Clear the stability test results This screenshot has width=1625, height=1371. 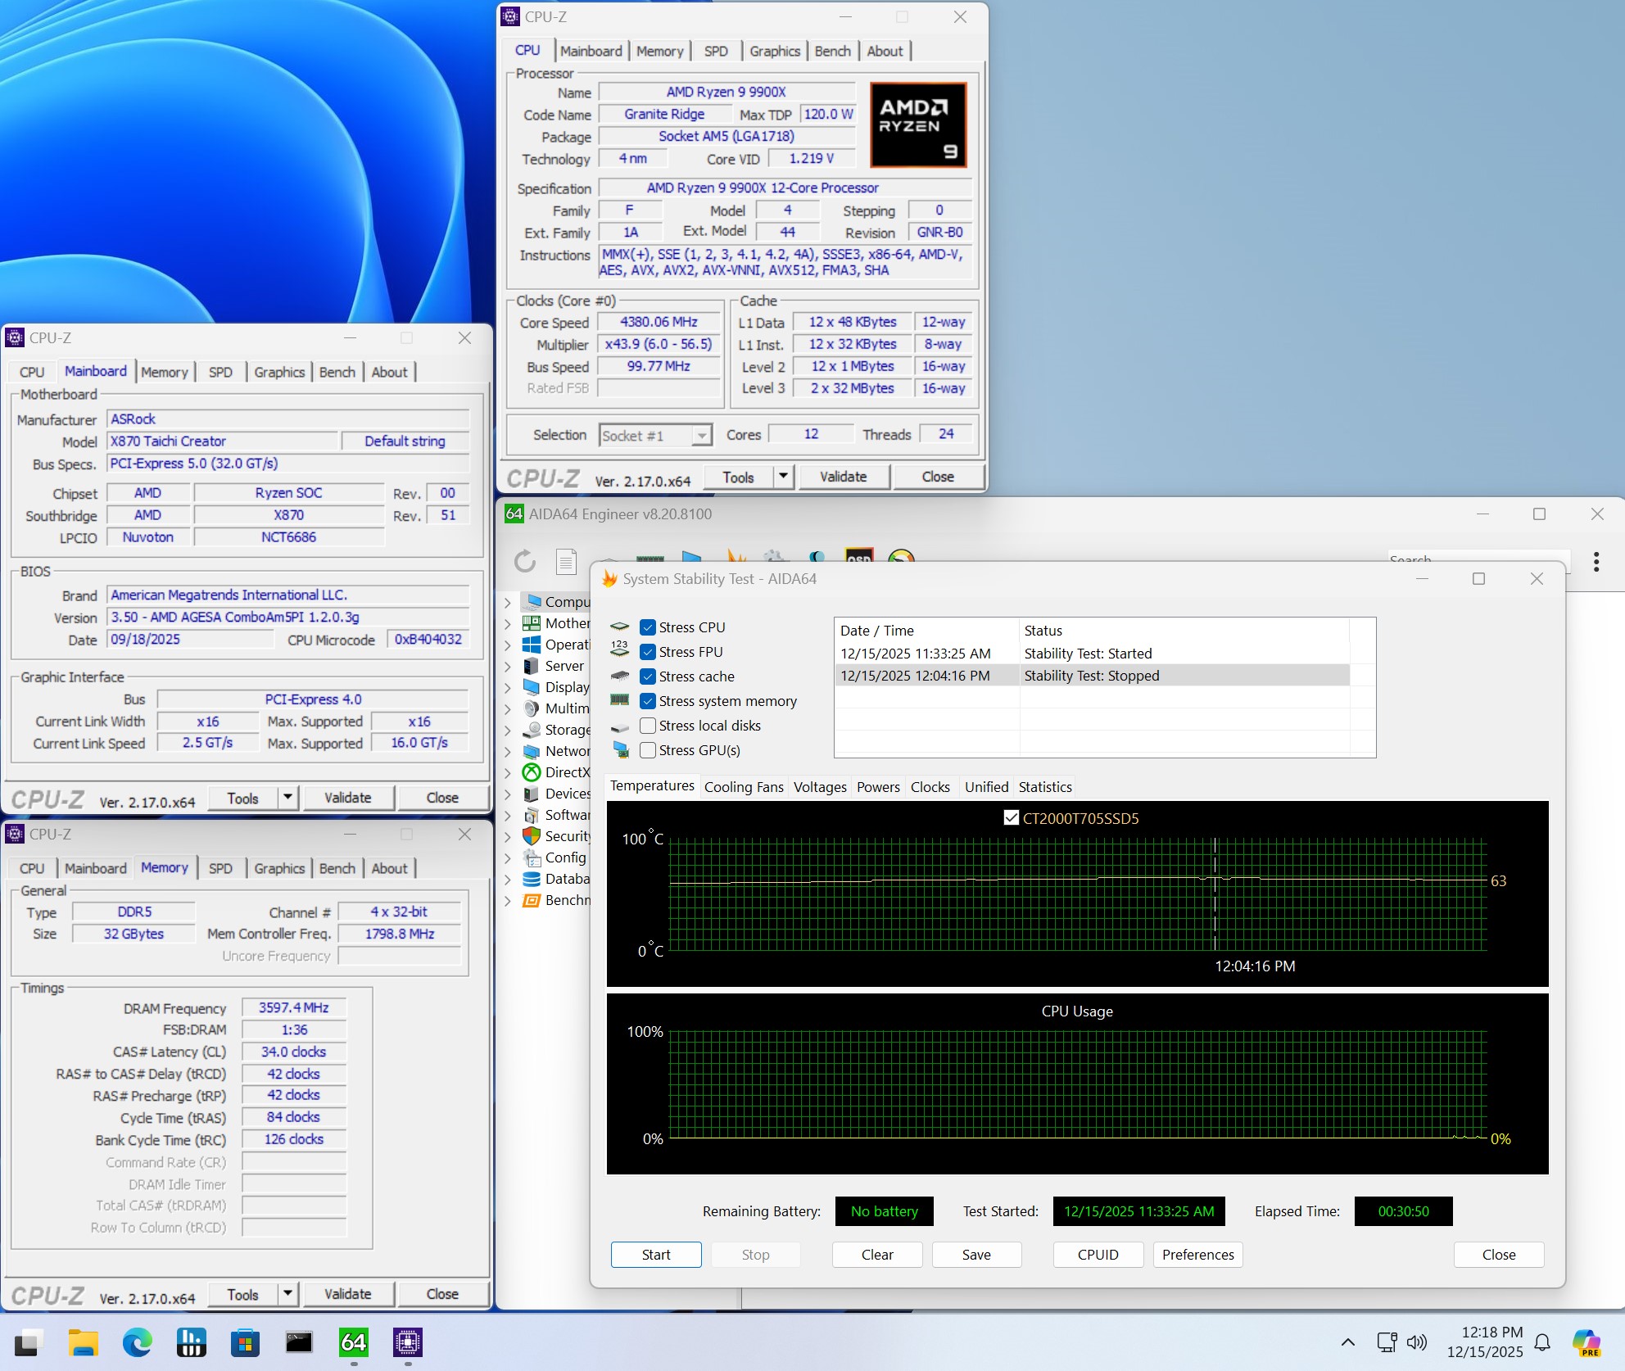pos(876,1254)
